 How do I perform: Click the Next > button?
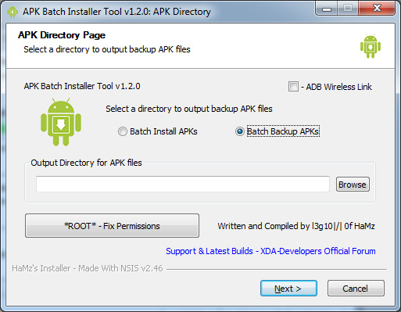click(x=288, y=289)
